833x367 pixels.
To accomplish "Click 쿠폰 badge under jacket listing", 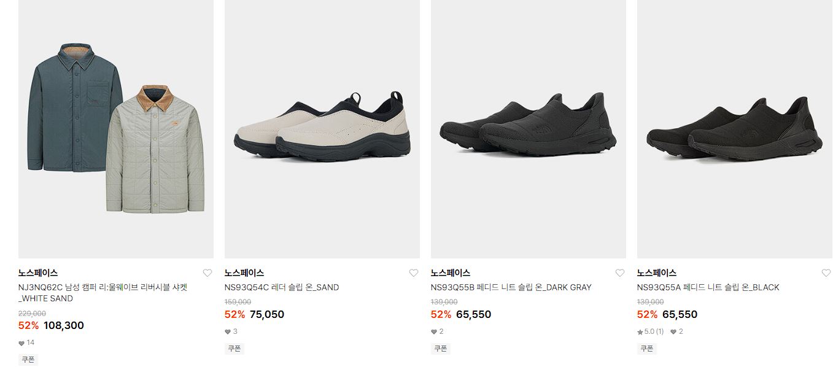I will 28,360.
